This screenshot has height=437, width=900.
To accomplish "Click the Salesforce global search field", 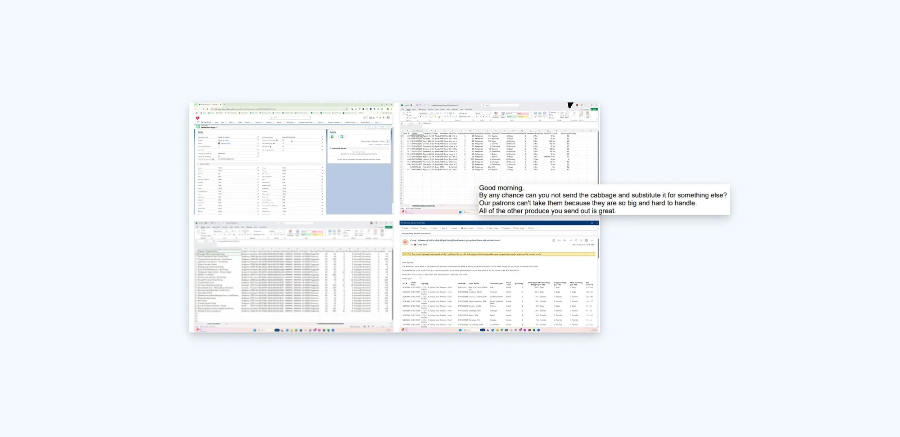I will [x=290, y=118].
